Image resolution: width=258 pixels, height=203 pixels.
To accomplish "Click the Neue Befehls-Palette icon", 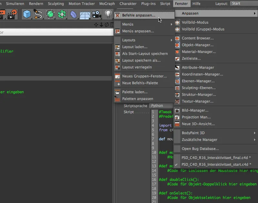I will coord(117,83).
